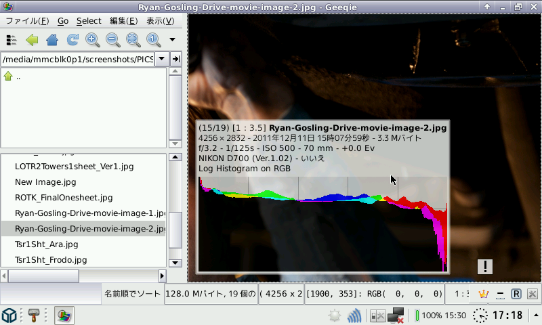
Task: Click the zoom in magnifier icon
Action: pos(93,40)
